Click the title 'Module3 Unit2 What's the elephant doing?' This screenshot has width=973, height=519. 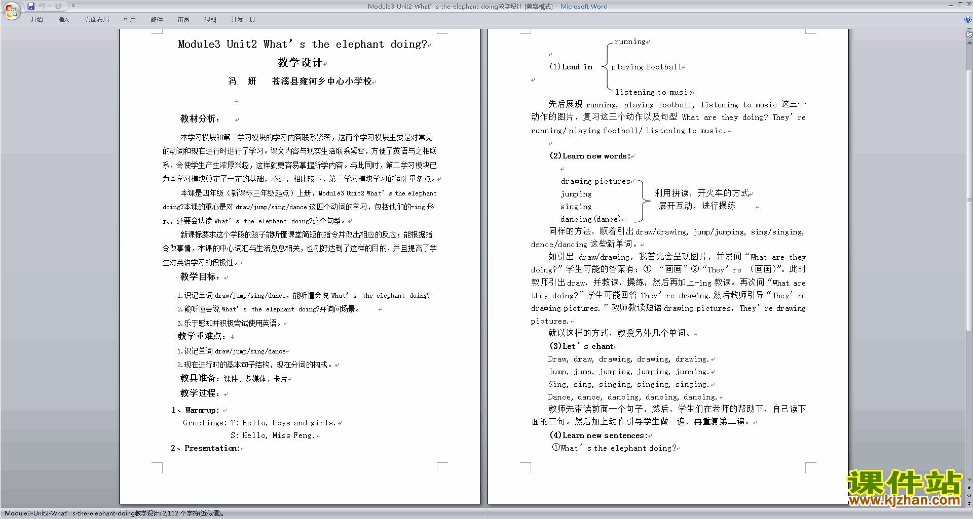[303, 44]
